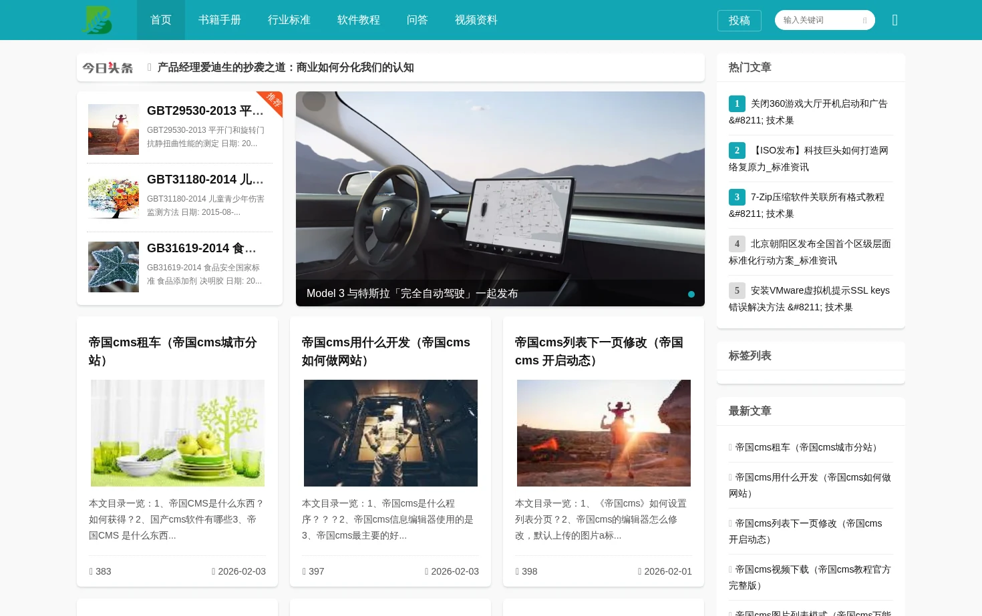Click the carousel indicator dot
The width and height of the screenshot is (982, 616).
tap(691, 294)
